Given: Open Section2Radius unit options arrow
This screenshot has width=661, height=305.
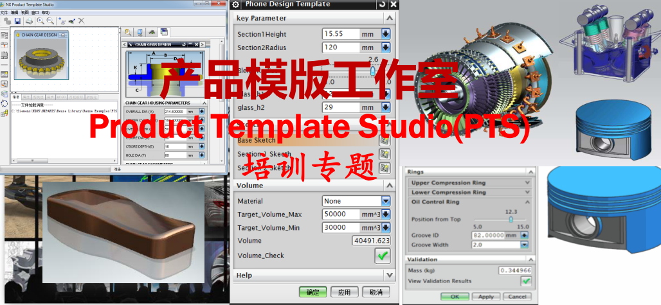Looking at the screenshot, I should tap(386, 48).
